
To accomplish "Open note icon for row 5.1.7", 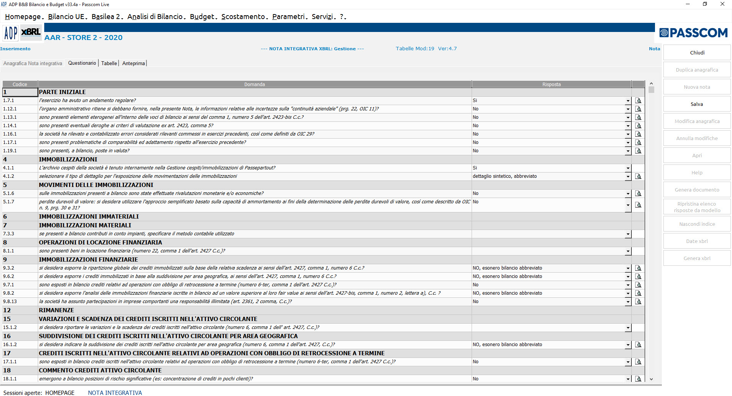I will pos(638,205).
